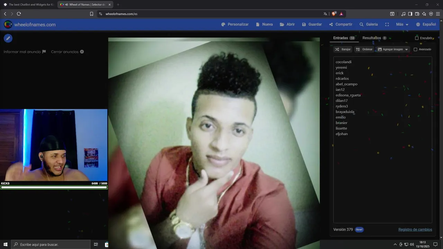Viewport: 443px width, 249px height.
Task: Click the KICKS goal progress bar
Action: 54,187
